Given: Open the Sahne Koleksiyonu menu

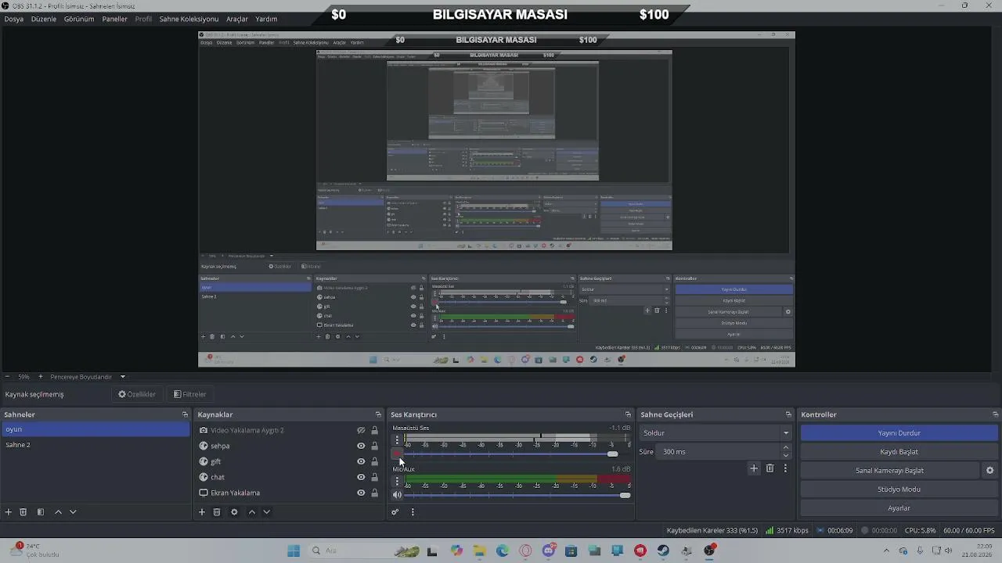Looking at the screenshot, I should (x=189, y=19).
